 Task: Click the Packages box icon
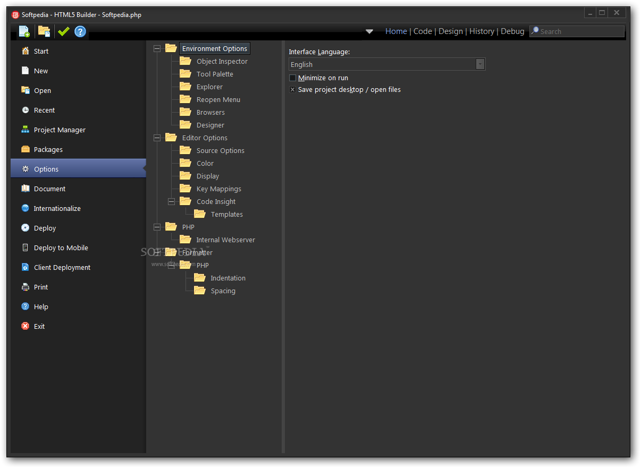point(26,149)
